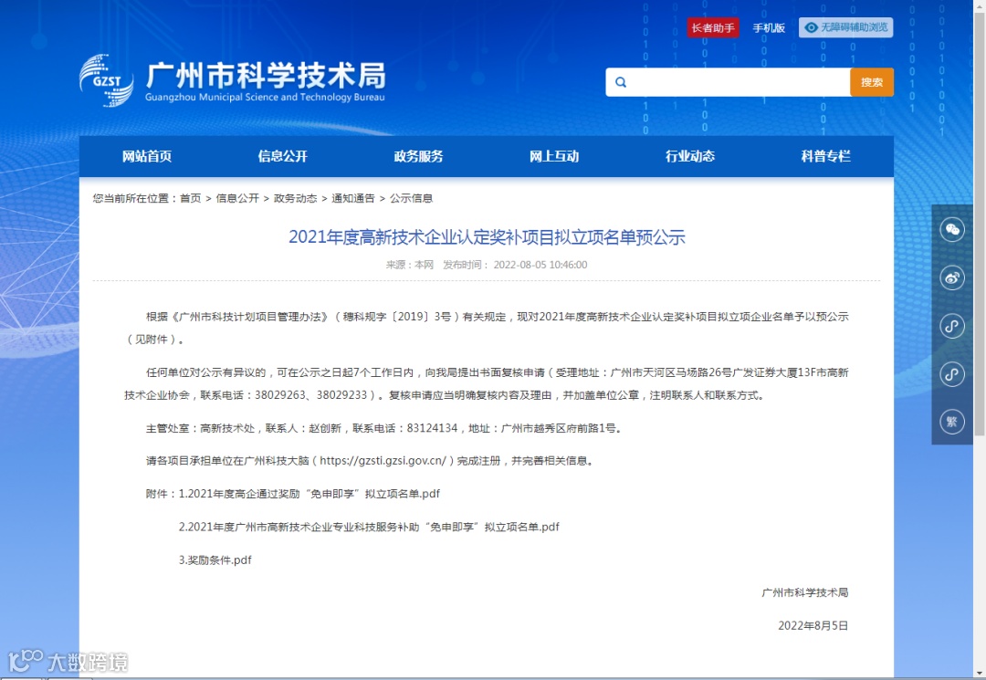Open the Weibo share icon
The width and height of the screenshot is (986, 680).
click(x=952, y=277)
